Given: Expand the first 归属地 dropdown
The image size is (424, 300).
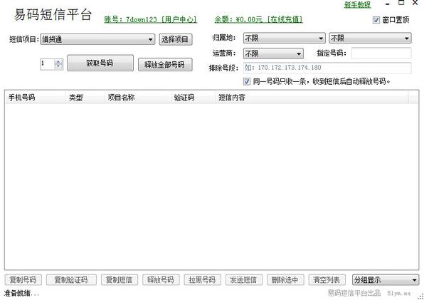Looking at the screenshot, I should (284, 38).
